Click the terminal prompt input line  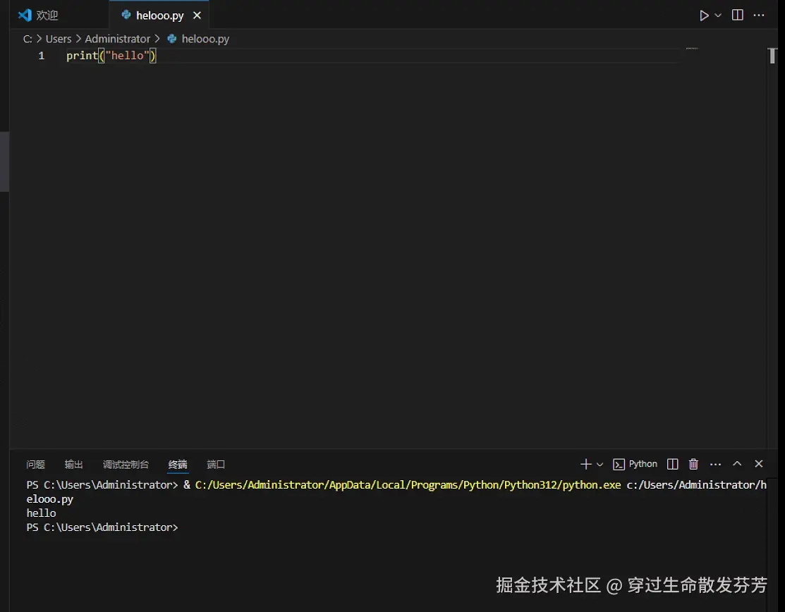pyautogui.click(x=102, y=527)
